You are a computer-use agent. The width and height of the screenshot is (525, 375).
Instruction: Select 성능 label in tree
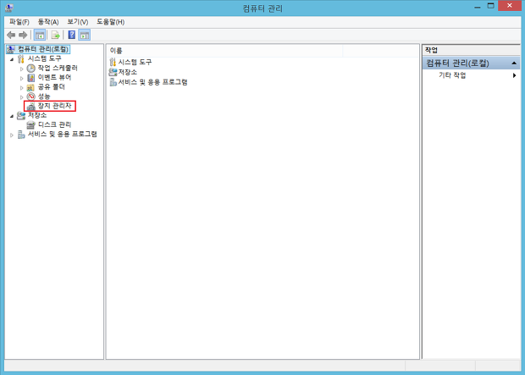click(x=44, y=97)
